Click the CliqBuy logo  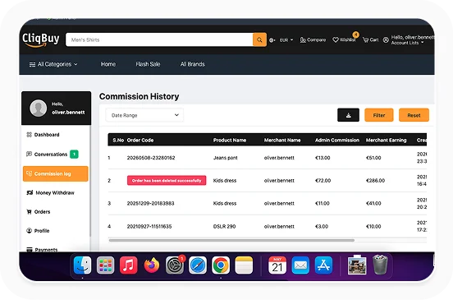coord(41,39)
